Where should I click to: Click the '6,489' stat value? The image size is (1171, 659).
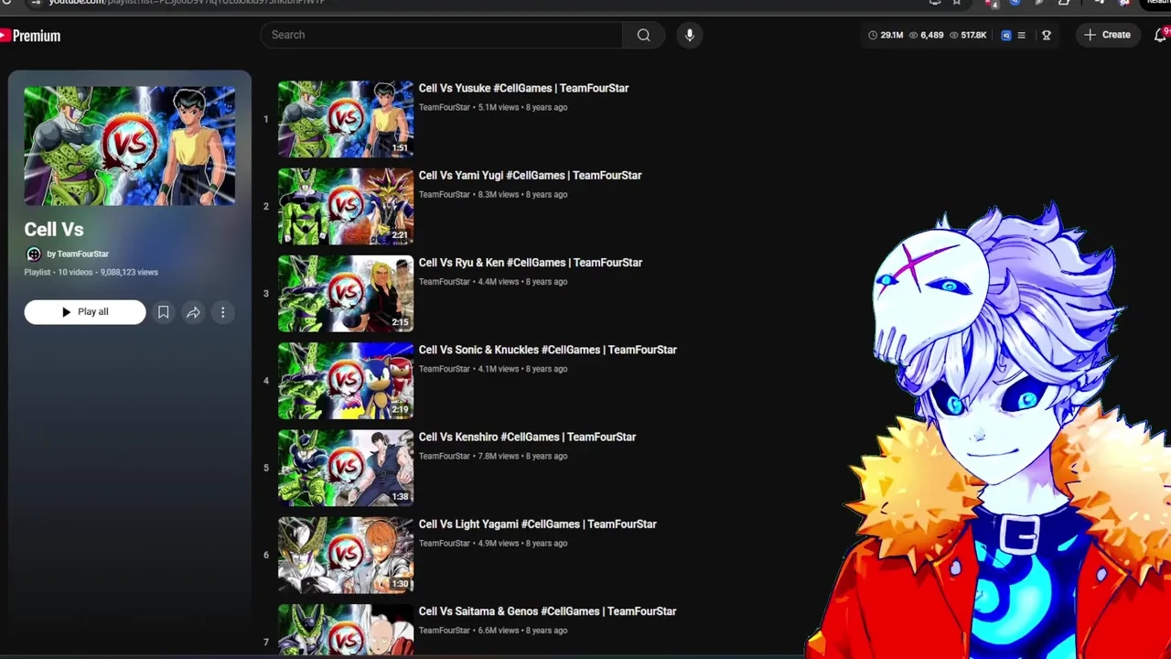click(932, 35)
